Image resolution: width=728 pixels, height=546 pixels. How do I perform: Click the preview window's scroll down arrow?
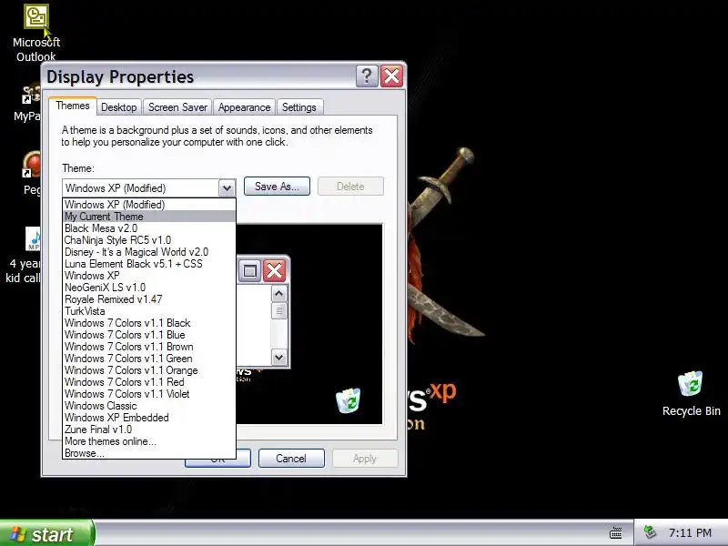tap(279, 358)
